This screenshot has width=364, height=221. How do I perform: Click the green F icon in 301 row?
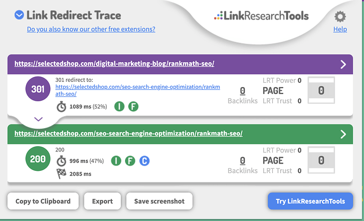[x=133, y=107]
